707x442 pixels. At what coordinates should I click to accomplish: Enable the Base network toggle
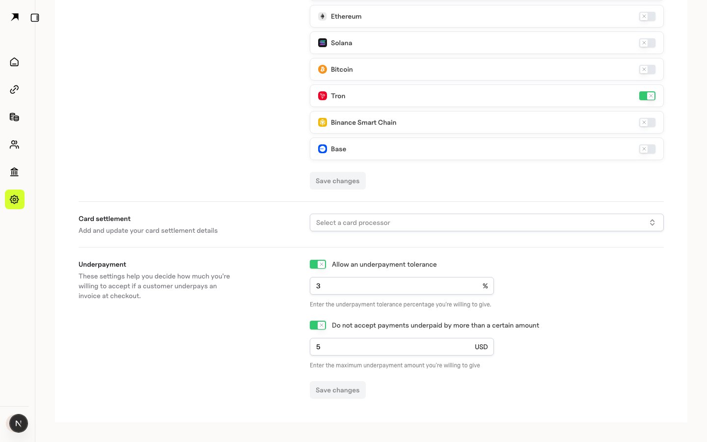647,149
